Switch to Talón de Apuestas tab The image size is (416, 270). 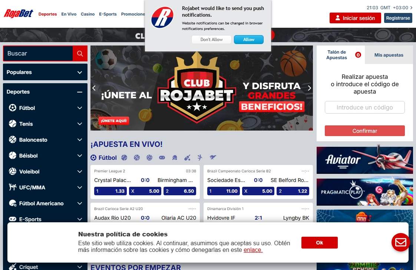(341, 55)
